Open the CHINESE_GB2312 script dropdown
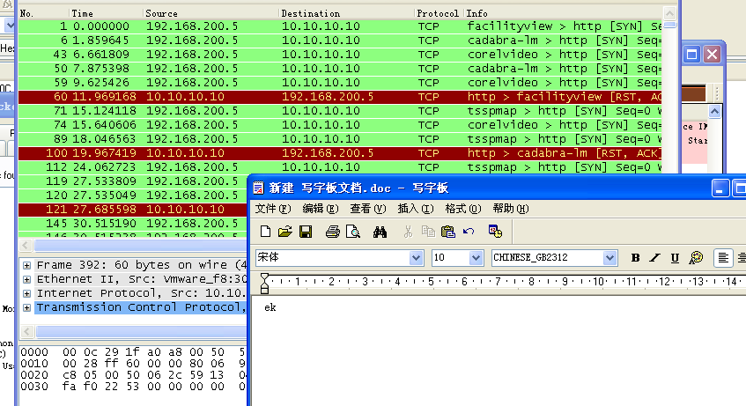 click(x=609, y=258)
